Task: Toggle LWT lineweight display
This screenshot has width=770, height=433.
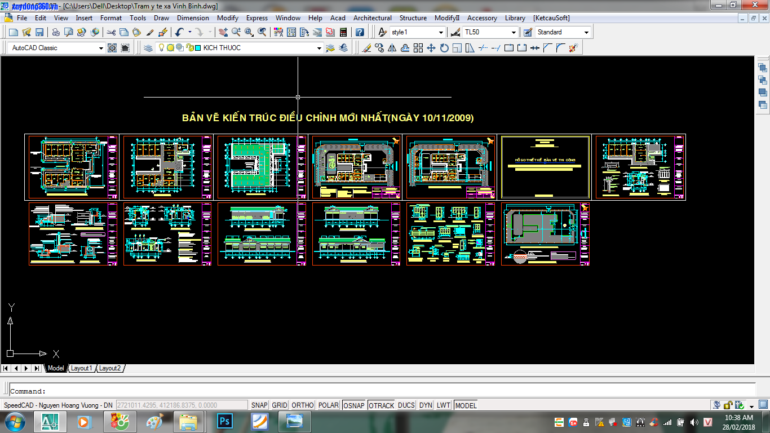Action: tap(444, 405)
